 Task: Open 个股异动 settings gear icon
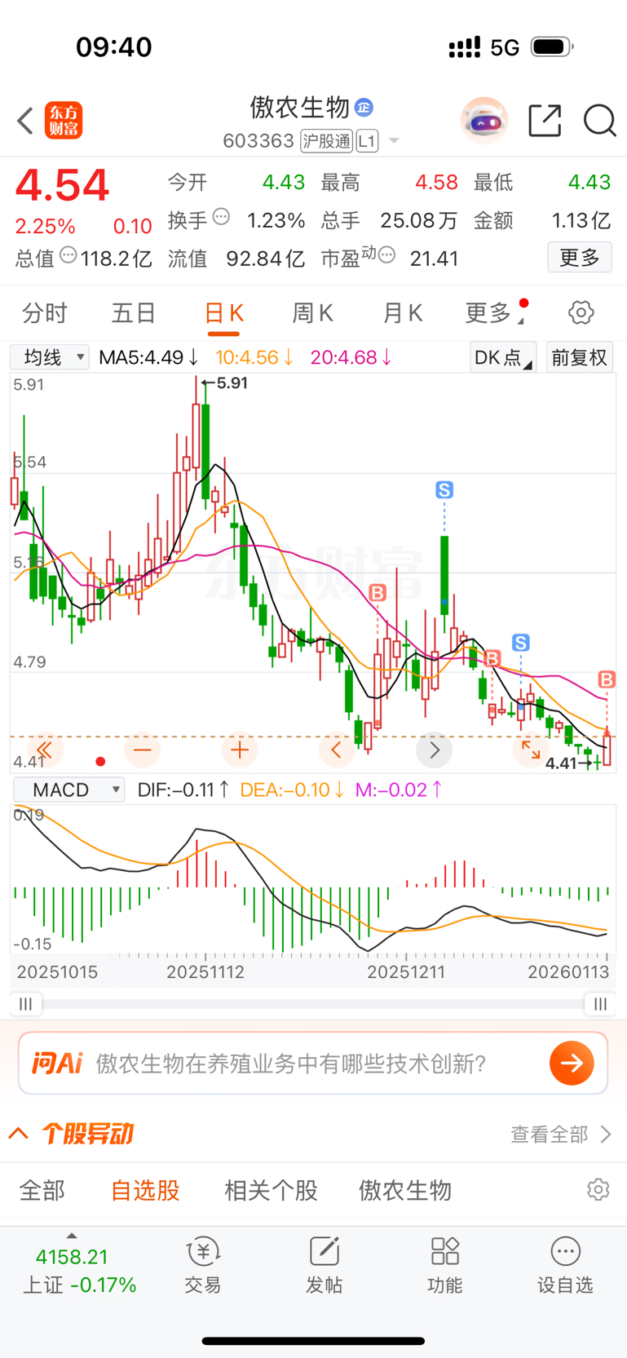click(598, 1190)
